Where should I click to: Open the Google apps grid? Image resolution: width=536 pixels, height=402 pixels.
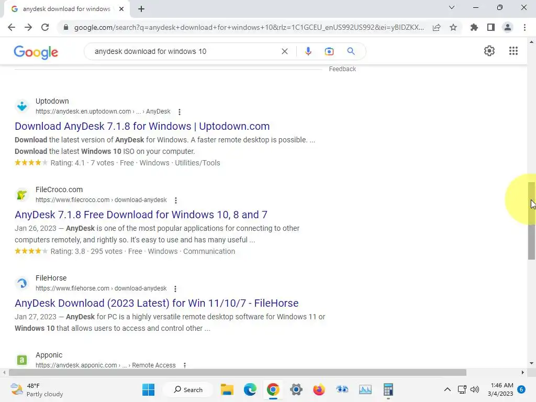pos(513,51)
